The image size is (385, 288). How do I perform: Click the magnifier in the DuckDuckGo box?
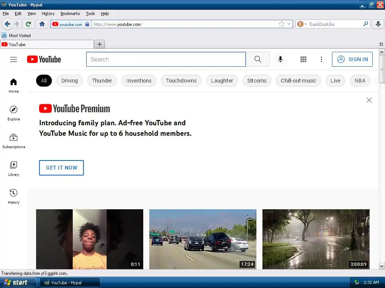pos(365,24)
